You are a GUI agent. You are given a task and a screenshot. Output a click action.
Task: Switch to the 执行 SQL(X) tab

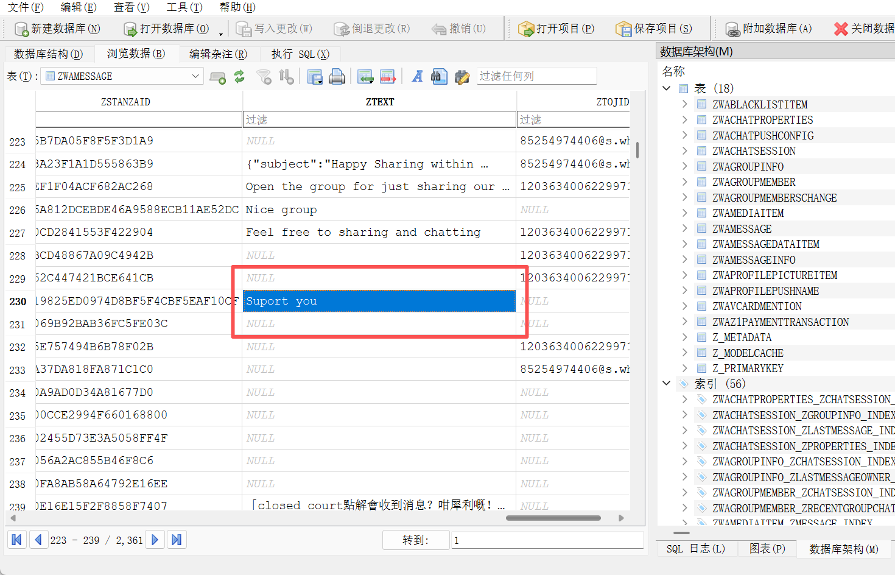tap(300, 54)
